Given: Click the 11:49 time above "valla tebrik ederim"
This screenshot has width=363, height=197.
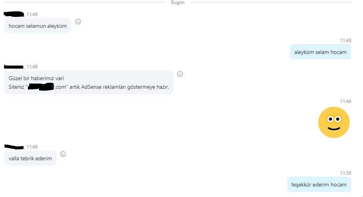Looking at the screenshot, I should coord(32,147).
